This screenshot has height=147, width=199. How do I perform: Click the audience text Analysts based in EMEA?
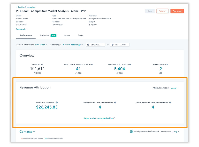click(x=100, y=19)
